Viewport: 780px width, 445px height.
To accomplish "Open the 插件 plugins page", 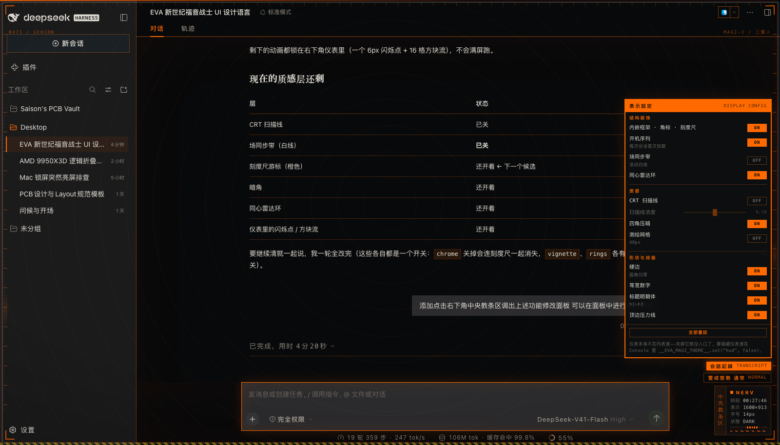I will (23, 67).
